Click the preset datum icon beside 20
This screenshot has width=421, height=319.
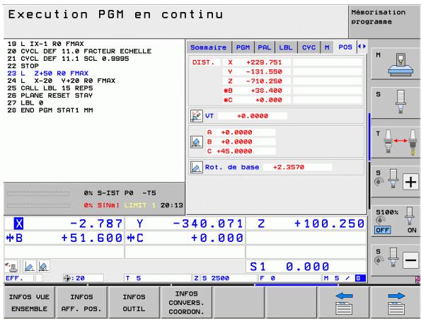[x=67, y=278]
